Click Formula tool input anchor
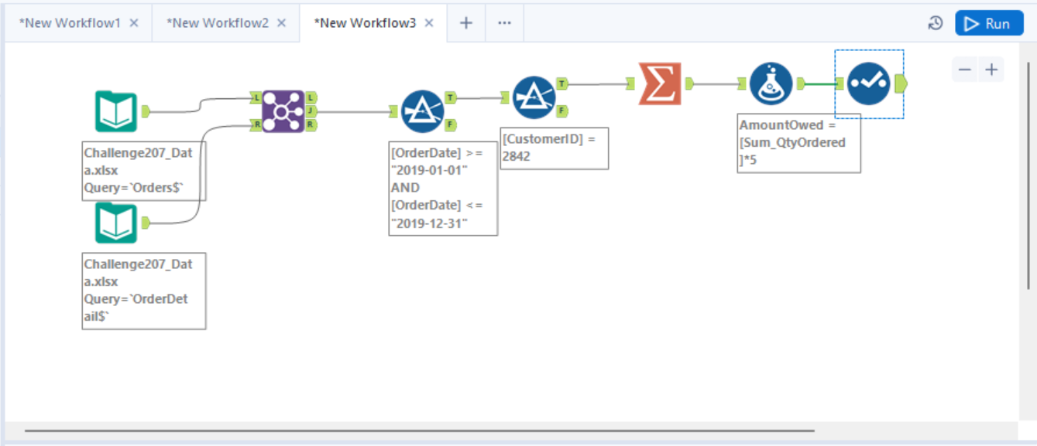 point(742,83)
